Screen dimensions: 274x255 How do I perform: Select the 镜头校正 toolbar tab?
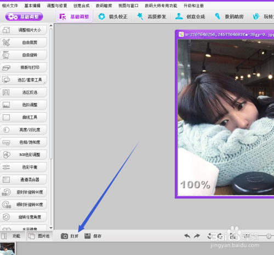(x=113, y=16)
